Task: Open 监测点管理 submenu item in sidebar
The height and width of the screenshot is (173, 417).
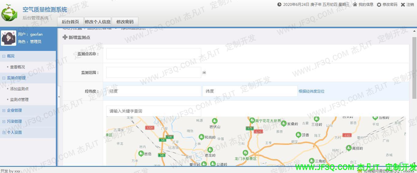Action: click(19, 100)
